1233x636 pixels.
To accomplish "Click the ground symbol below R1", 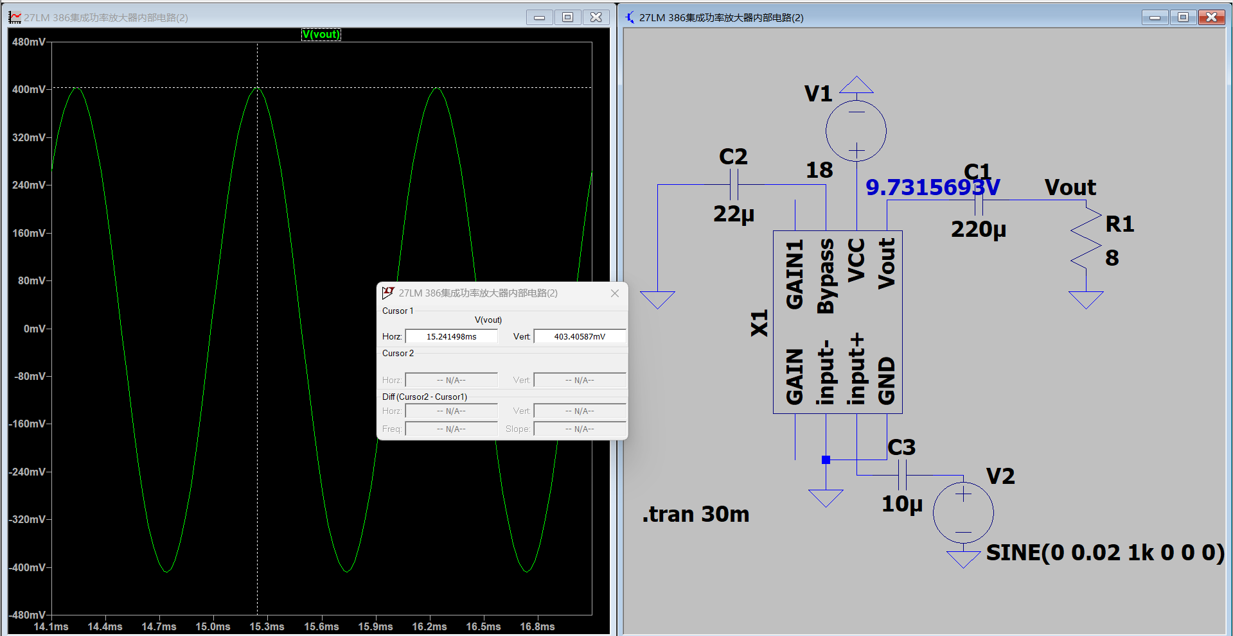I will click(x=1086, y=299).
